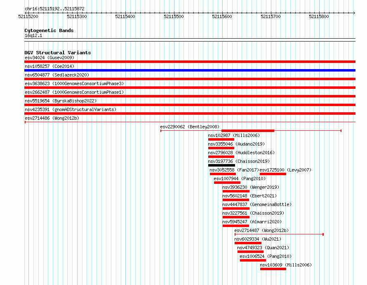Open nsv3197736 (Chaisson2019) label
The height and width of the screenshot is (285, 367).
239,161
